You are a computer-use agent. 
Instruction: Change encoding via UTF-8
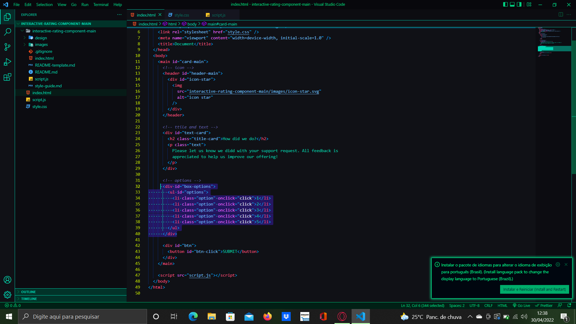coord(474,305)
